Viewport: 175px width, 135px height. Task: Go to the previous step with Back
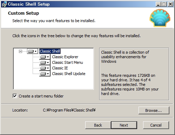(x=98, y=125)
